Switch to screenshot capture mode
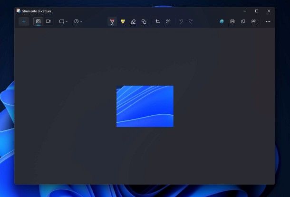 point(39,21)
